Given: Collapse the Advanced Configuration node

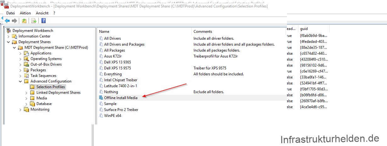Looking at the screenshot, I should [20, 81].
